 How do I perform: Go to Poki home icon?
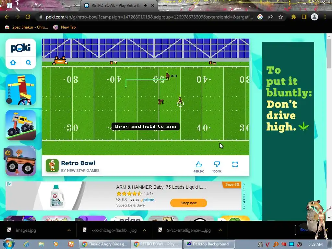tap(13, 63)
